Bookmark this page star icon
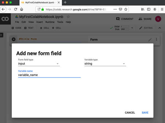 pos(126,9)
